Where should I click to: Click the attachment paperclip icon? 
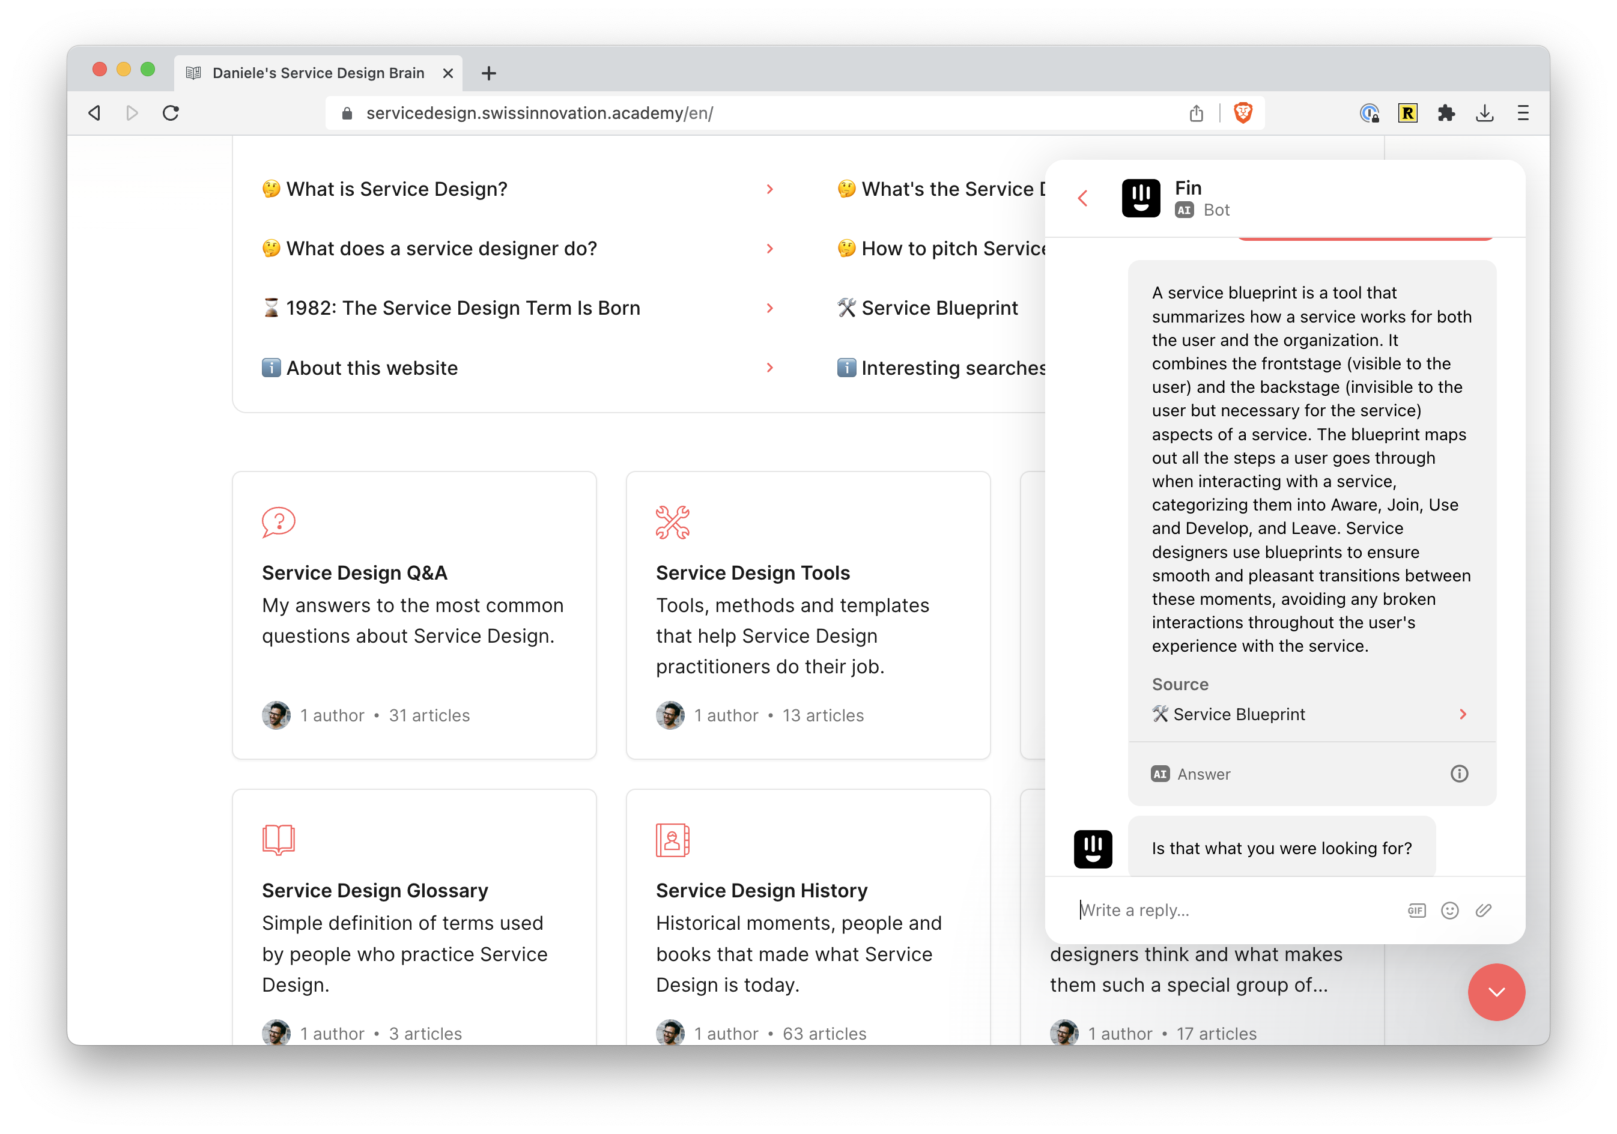[1483, 910]
